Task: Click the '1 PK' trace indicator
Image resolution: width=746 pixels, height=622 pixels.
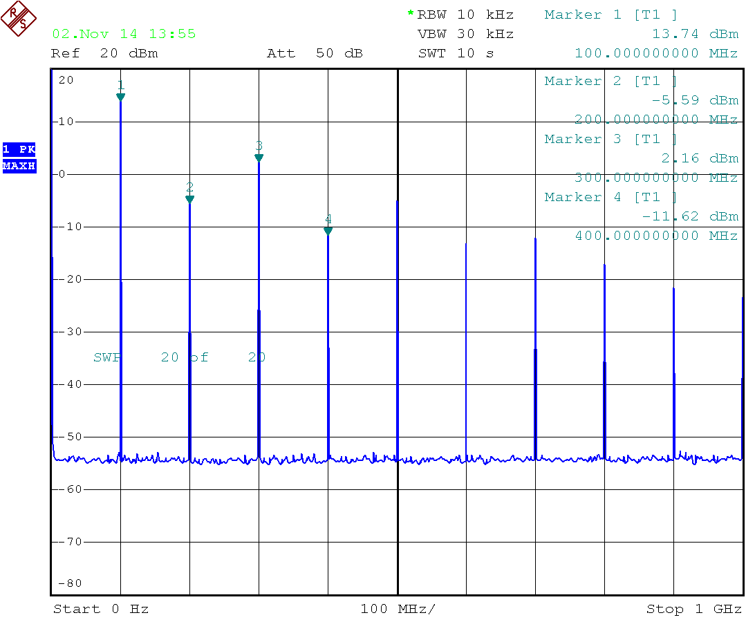Action: point(19,149)
